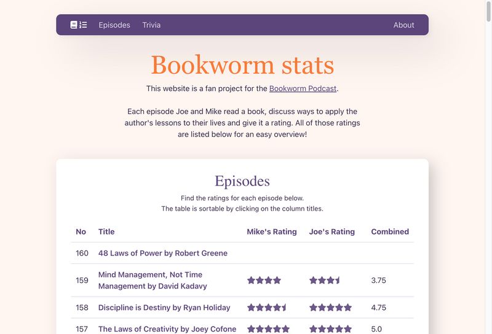
Task: Open 48 Laws of Power episode
Action: tap(162, 253)
